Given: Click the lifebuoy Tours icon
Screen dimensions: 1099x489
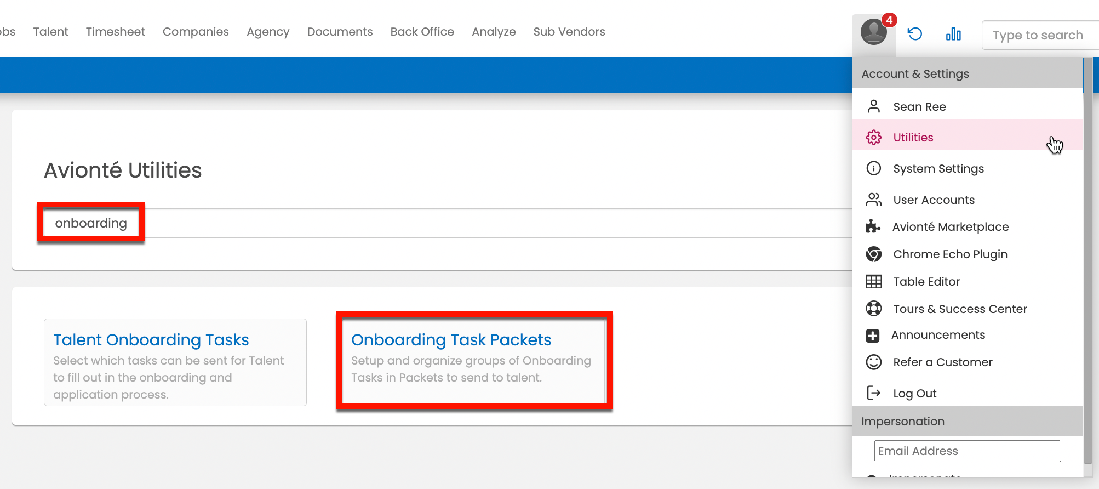Looking at the screenshot, I should [x=873, y=309].
